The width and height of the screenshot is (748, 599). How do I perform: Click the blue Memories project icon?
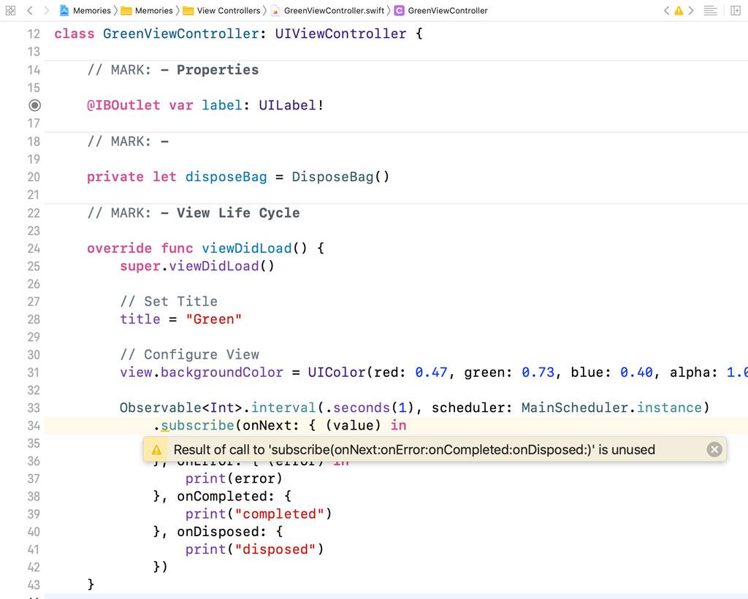[64, 10]
